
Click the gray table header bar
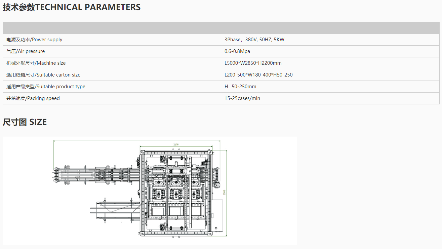221,28
